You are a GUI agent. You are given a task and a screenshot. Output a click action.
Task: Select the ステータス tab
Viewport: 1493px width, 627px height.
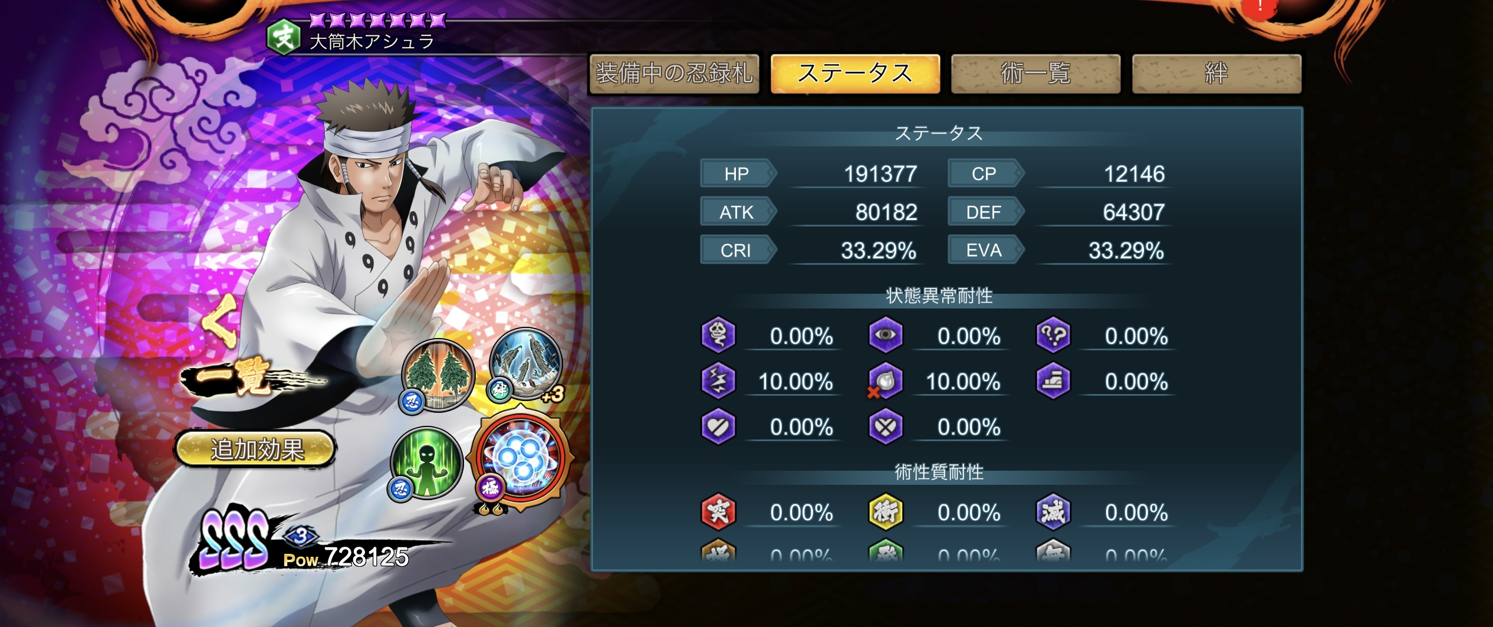(x=855, y=74)
